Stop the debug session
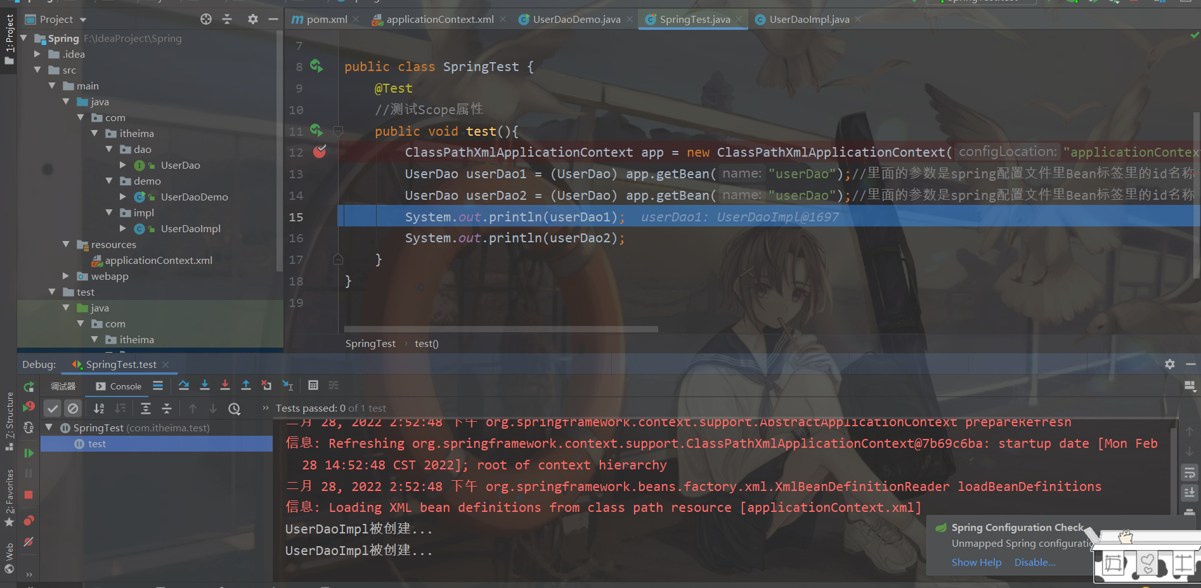The width and height of the screenshot is (1201, 588). point(29,495)
